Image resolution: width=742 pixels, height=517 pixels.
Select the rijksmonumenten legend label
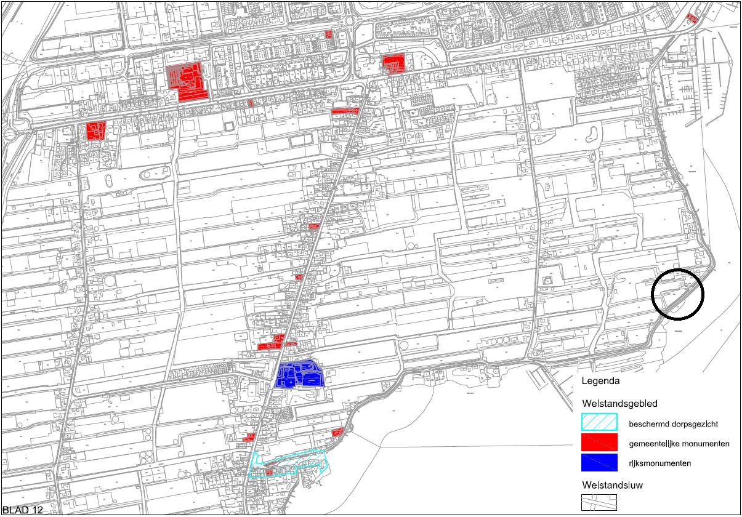point(659,463)
